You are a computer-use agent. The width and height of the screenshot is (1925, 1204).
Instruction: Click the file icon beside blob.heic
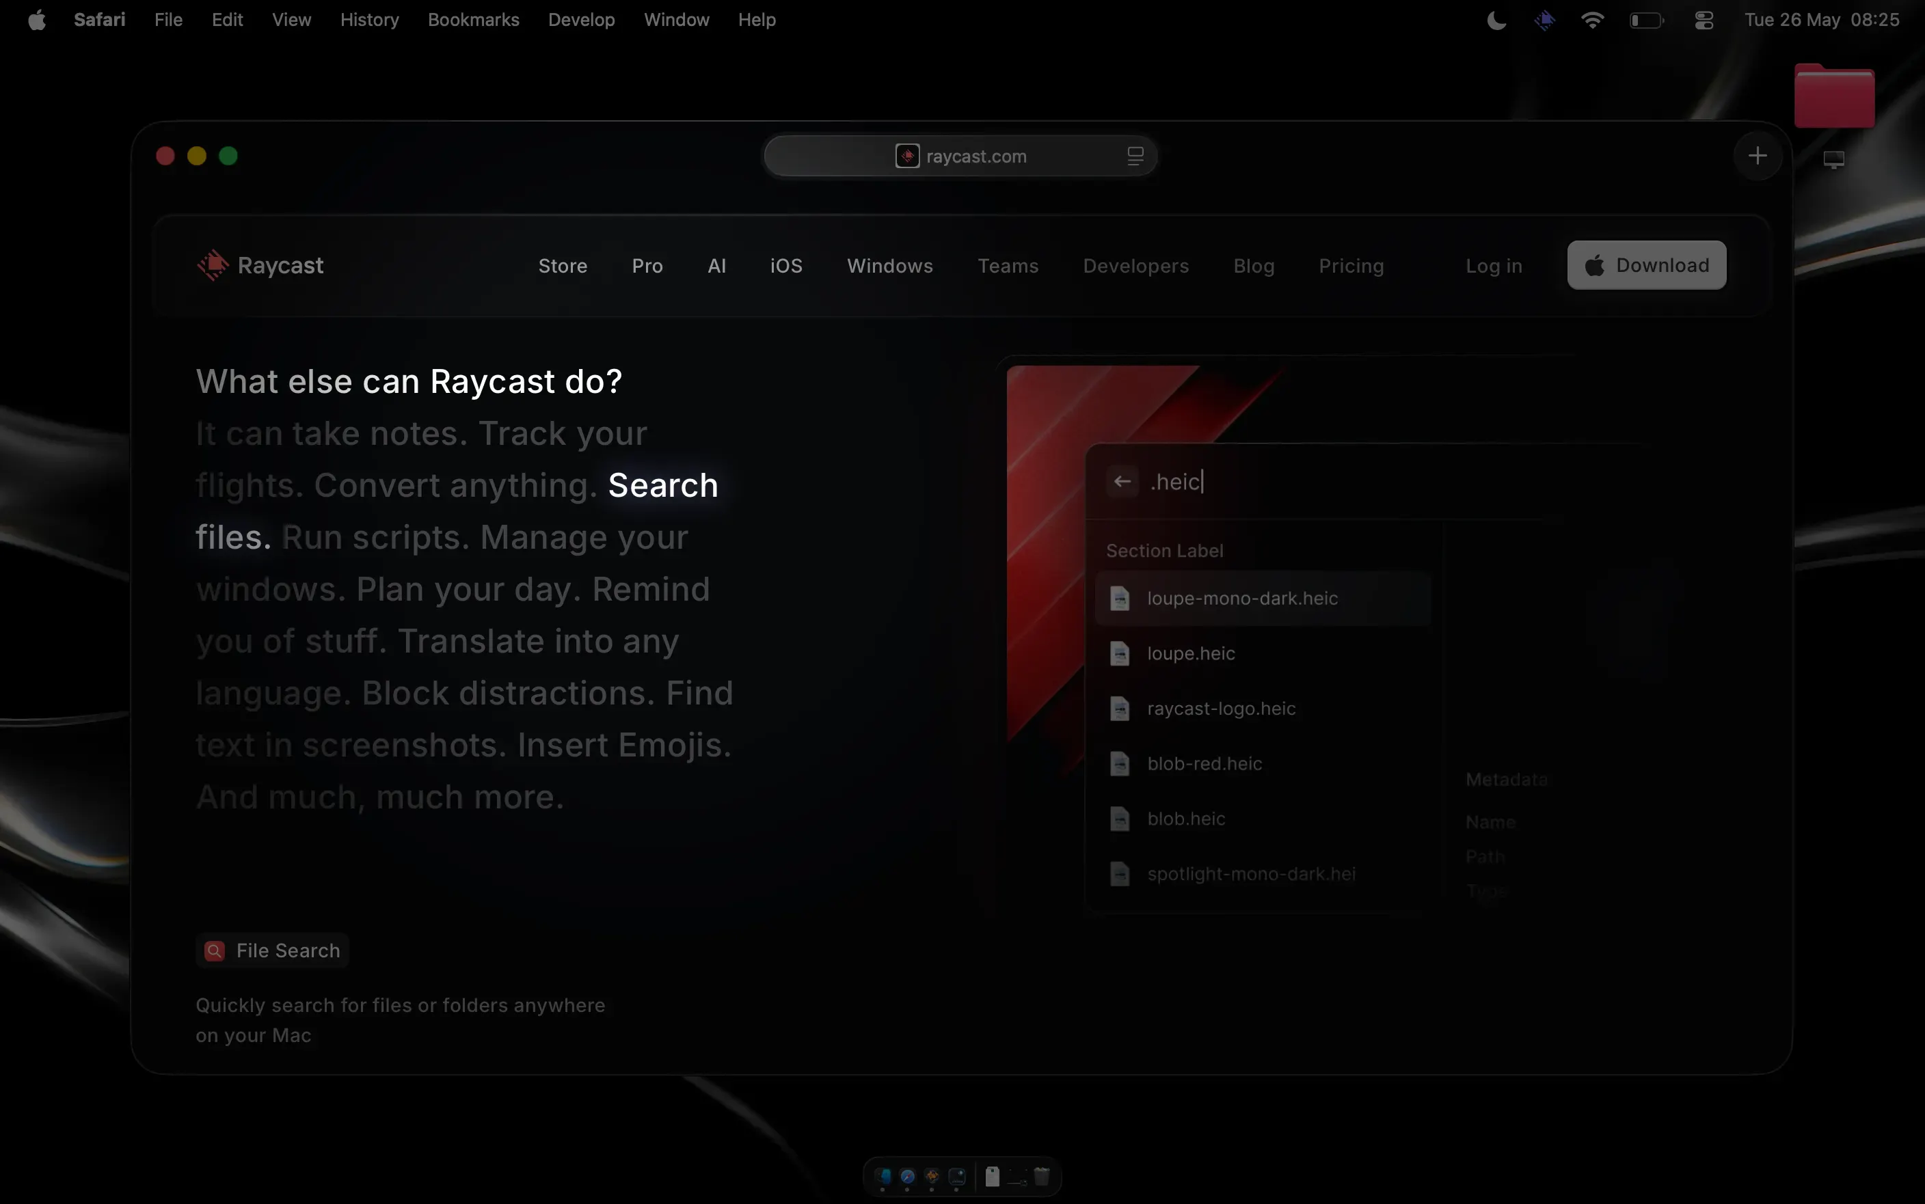pos(1120,818)
